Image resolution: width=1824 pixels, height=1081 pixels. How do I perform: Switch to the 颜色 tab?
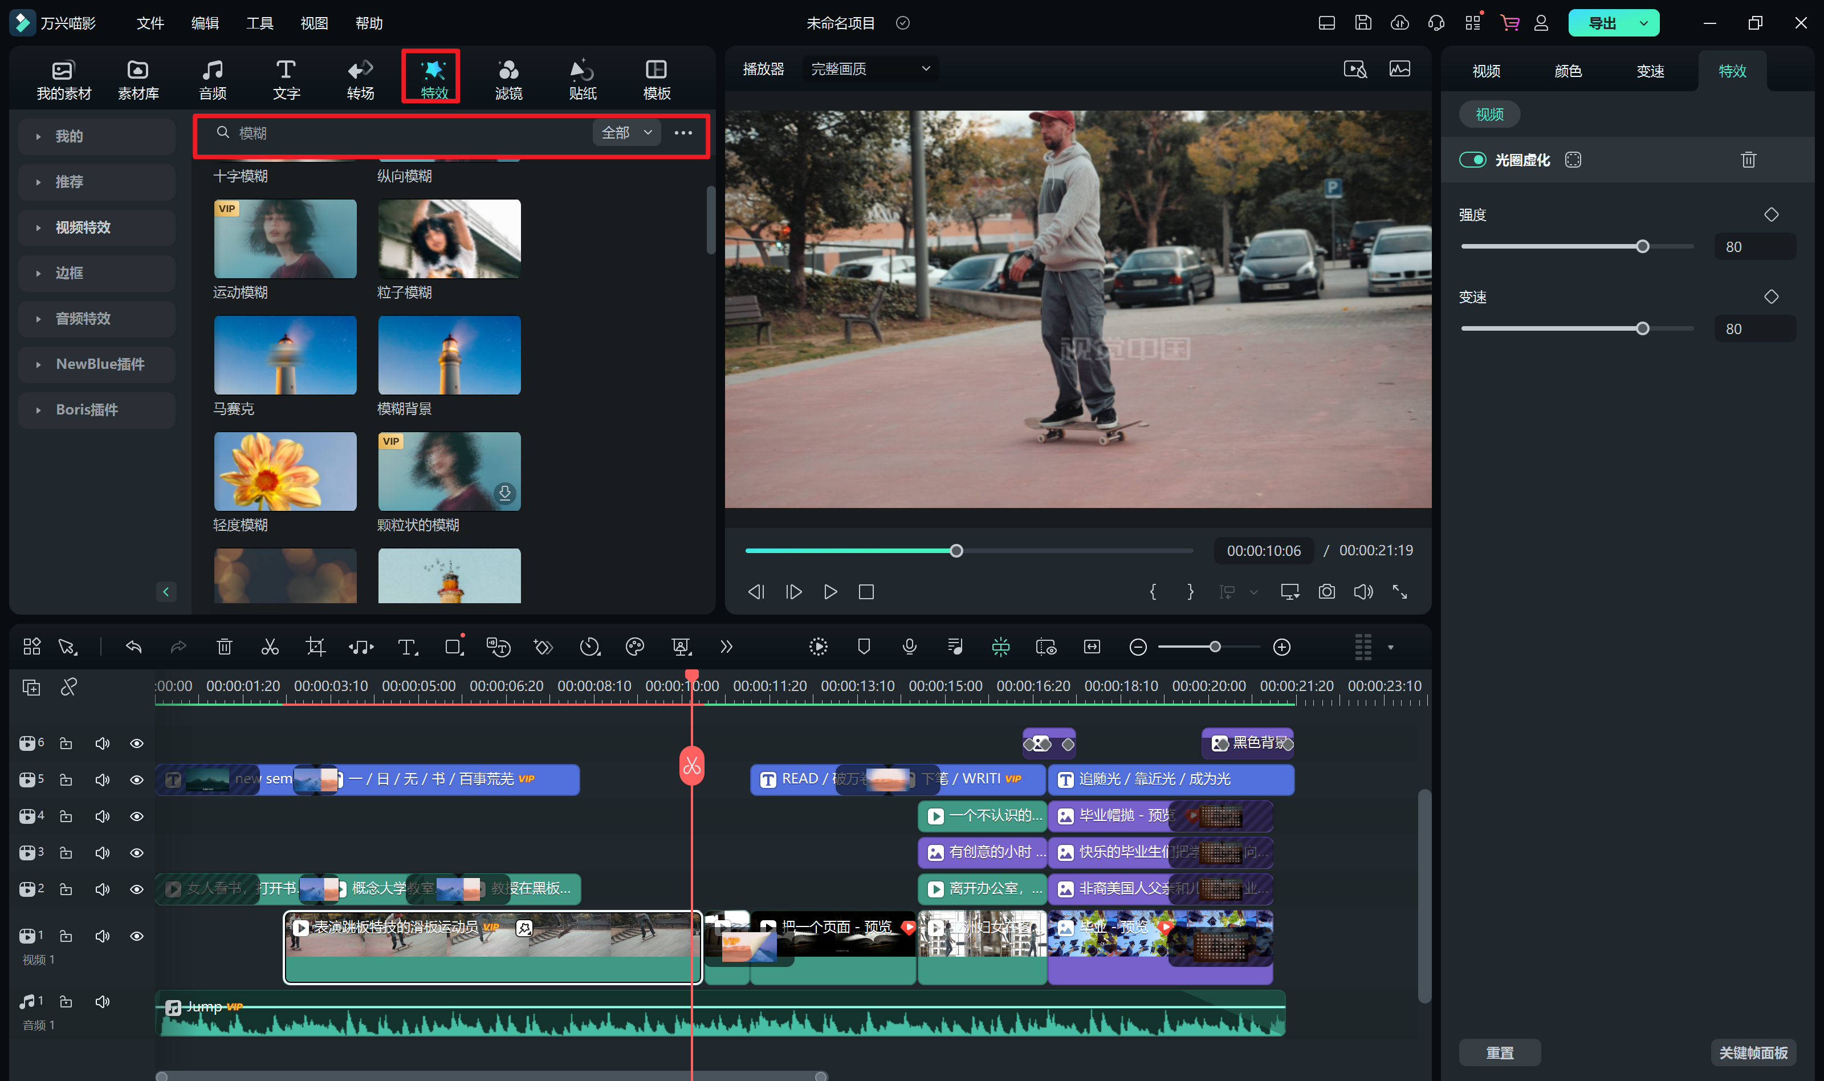[1567, 71]
